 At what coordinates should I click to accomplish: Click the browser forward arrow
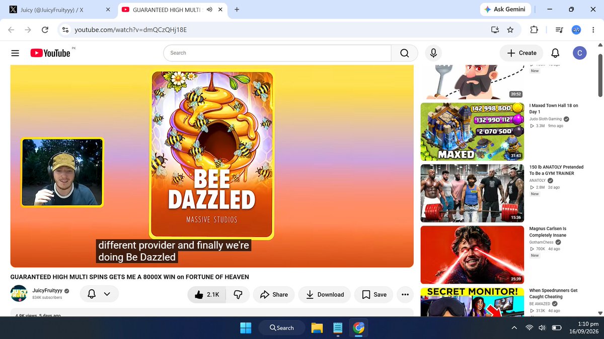coord(28,30)
